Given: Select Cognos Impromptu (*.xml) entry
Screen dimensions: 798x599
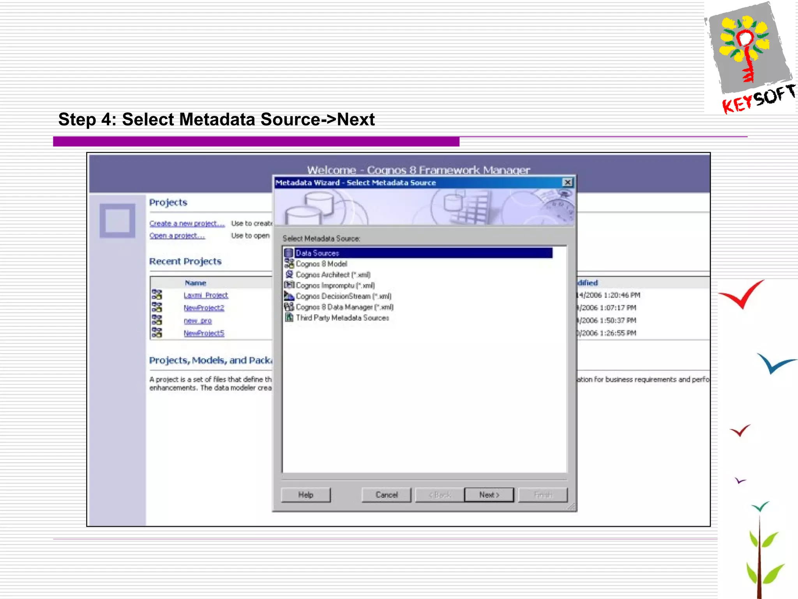Looking at the screenshot, I should (x=335, y=285).
